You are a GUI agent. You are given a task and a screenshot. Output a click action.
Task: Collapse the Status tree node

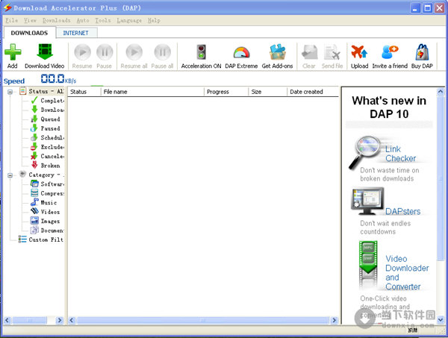click(10, 92)
